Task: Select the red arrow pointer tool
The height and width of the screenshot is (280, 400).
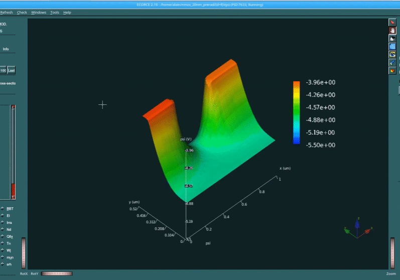Action: 392,23
